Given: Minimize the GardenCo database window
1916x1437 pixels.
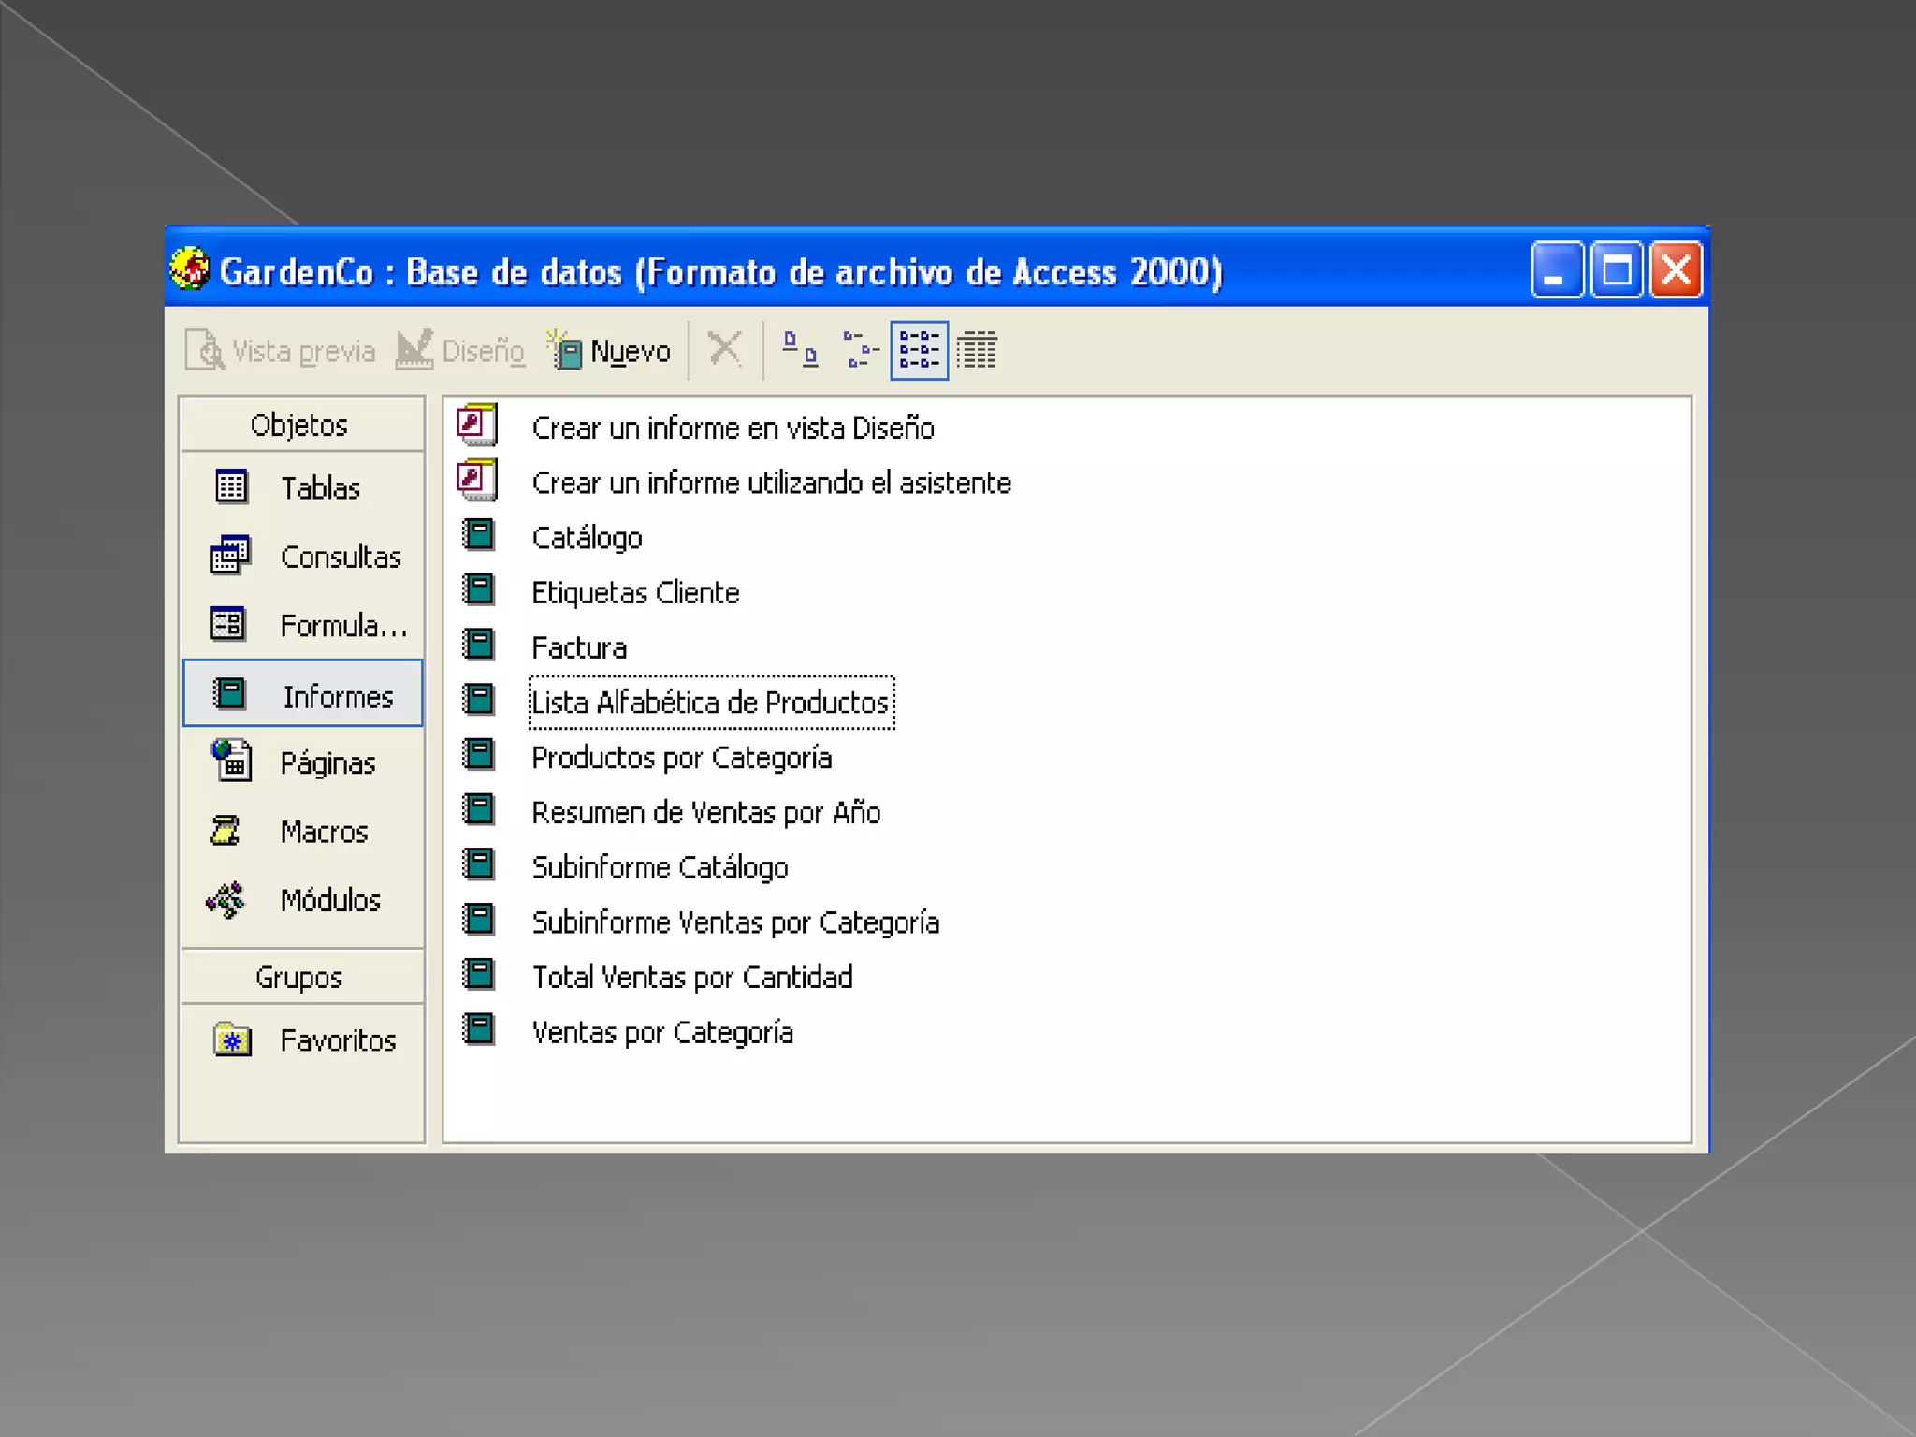Looking at the screenshot, I should tap(1557, 270).
